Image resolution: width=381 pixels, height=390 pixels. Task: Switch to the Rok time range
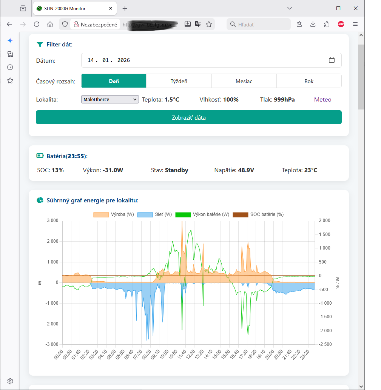coord(309,81)
